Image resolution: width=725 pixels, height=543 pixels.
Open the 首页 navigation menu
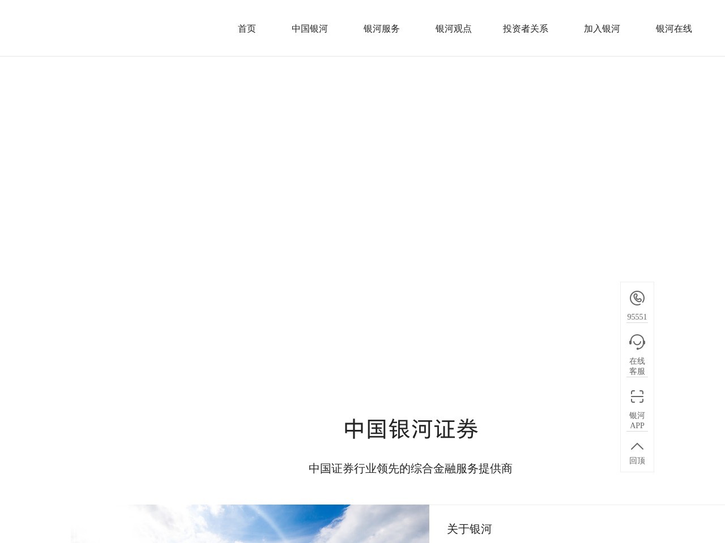[246, 29]
